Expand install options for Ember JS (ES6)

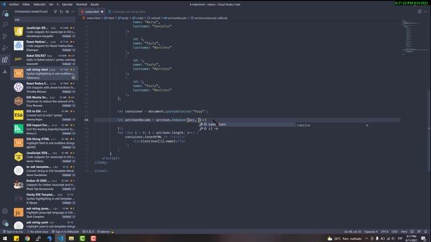(73, 189)
